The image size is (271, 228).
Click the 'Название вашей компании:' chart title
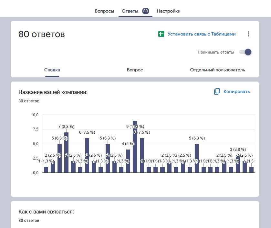[x=53, y=92]
